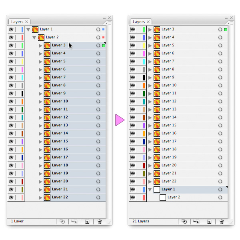Expand Layer 6 in right panel

(150, 54)
